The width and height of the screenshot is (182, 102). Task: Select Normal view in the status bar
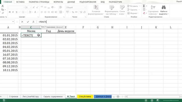[146, 100]
